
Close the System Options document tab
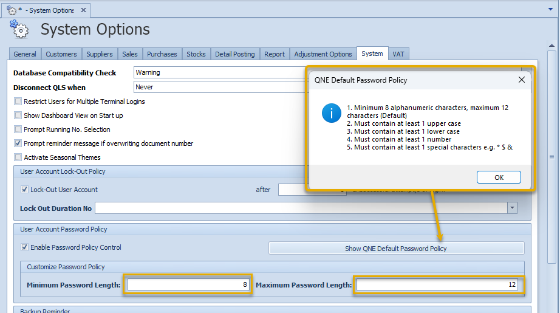tap(83, 10)
